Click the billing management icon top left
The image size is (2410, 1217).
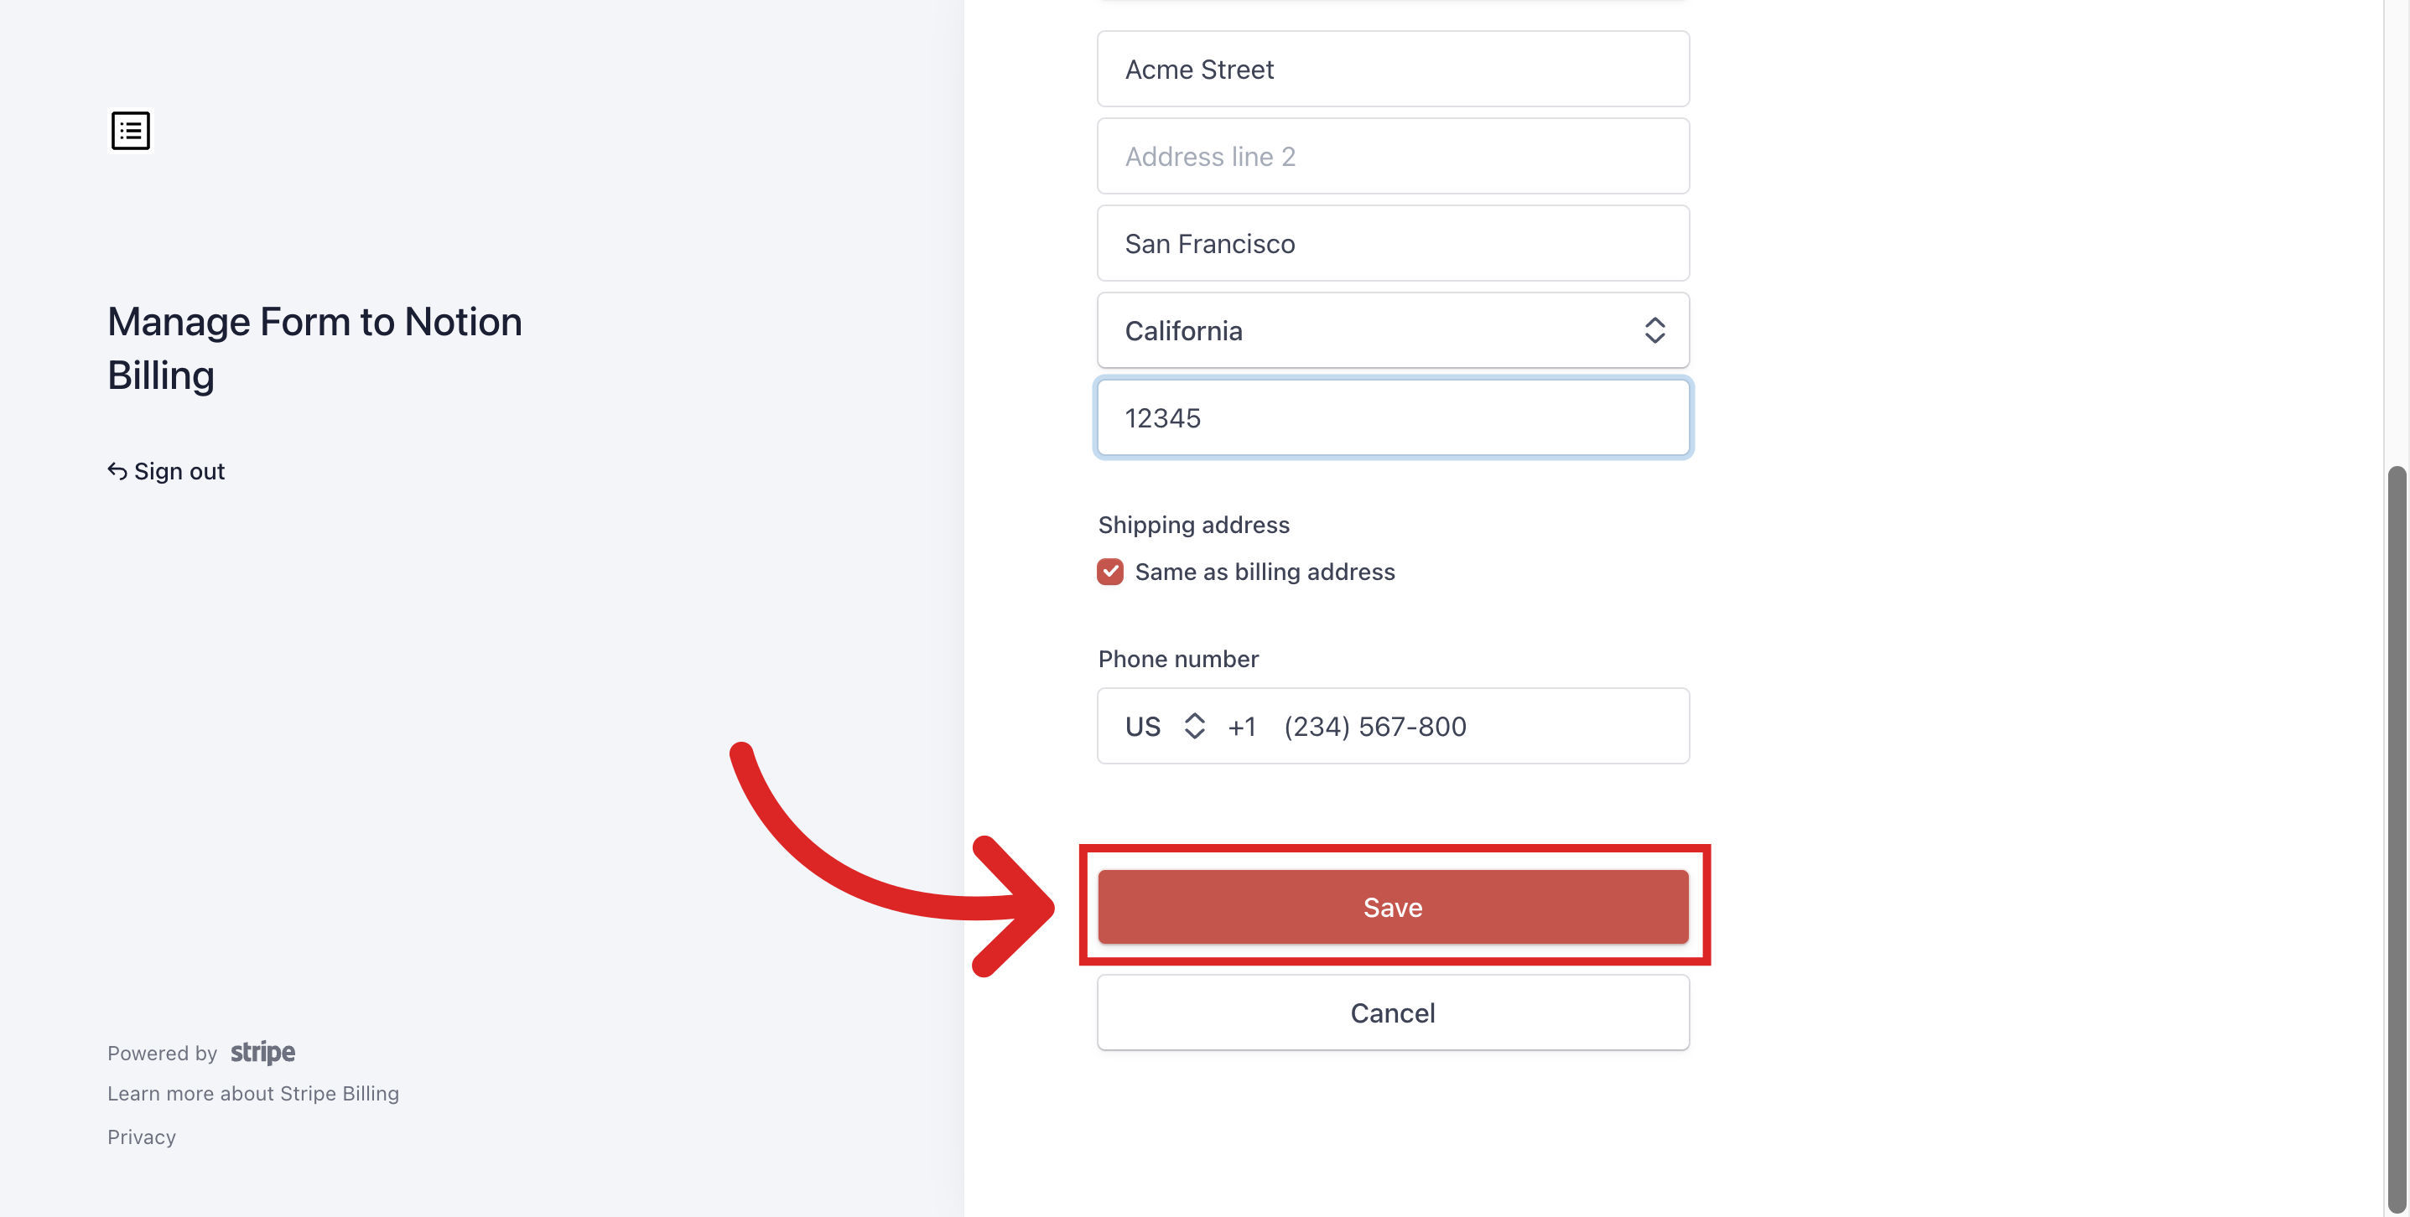click(x=131, y=131)
